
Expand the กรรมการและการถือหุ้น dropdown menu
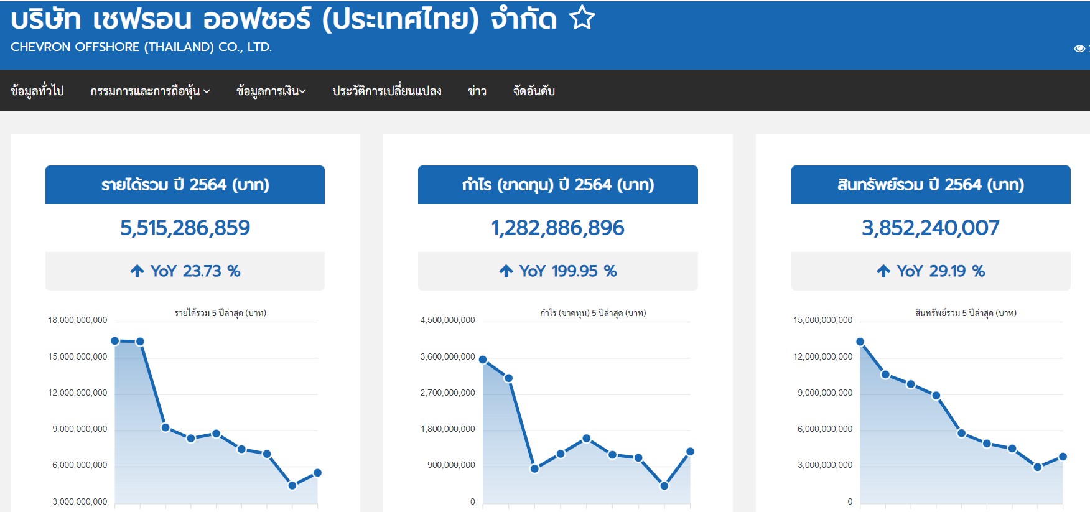coord(150,91)
